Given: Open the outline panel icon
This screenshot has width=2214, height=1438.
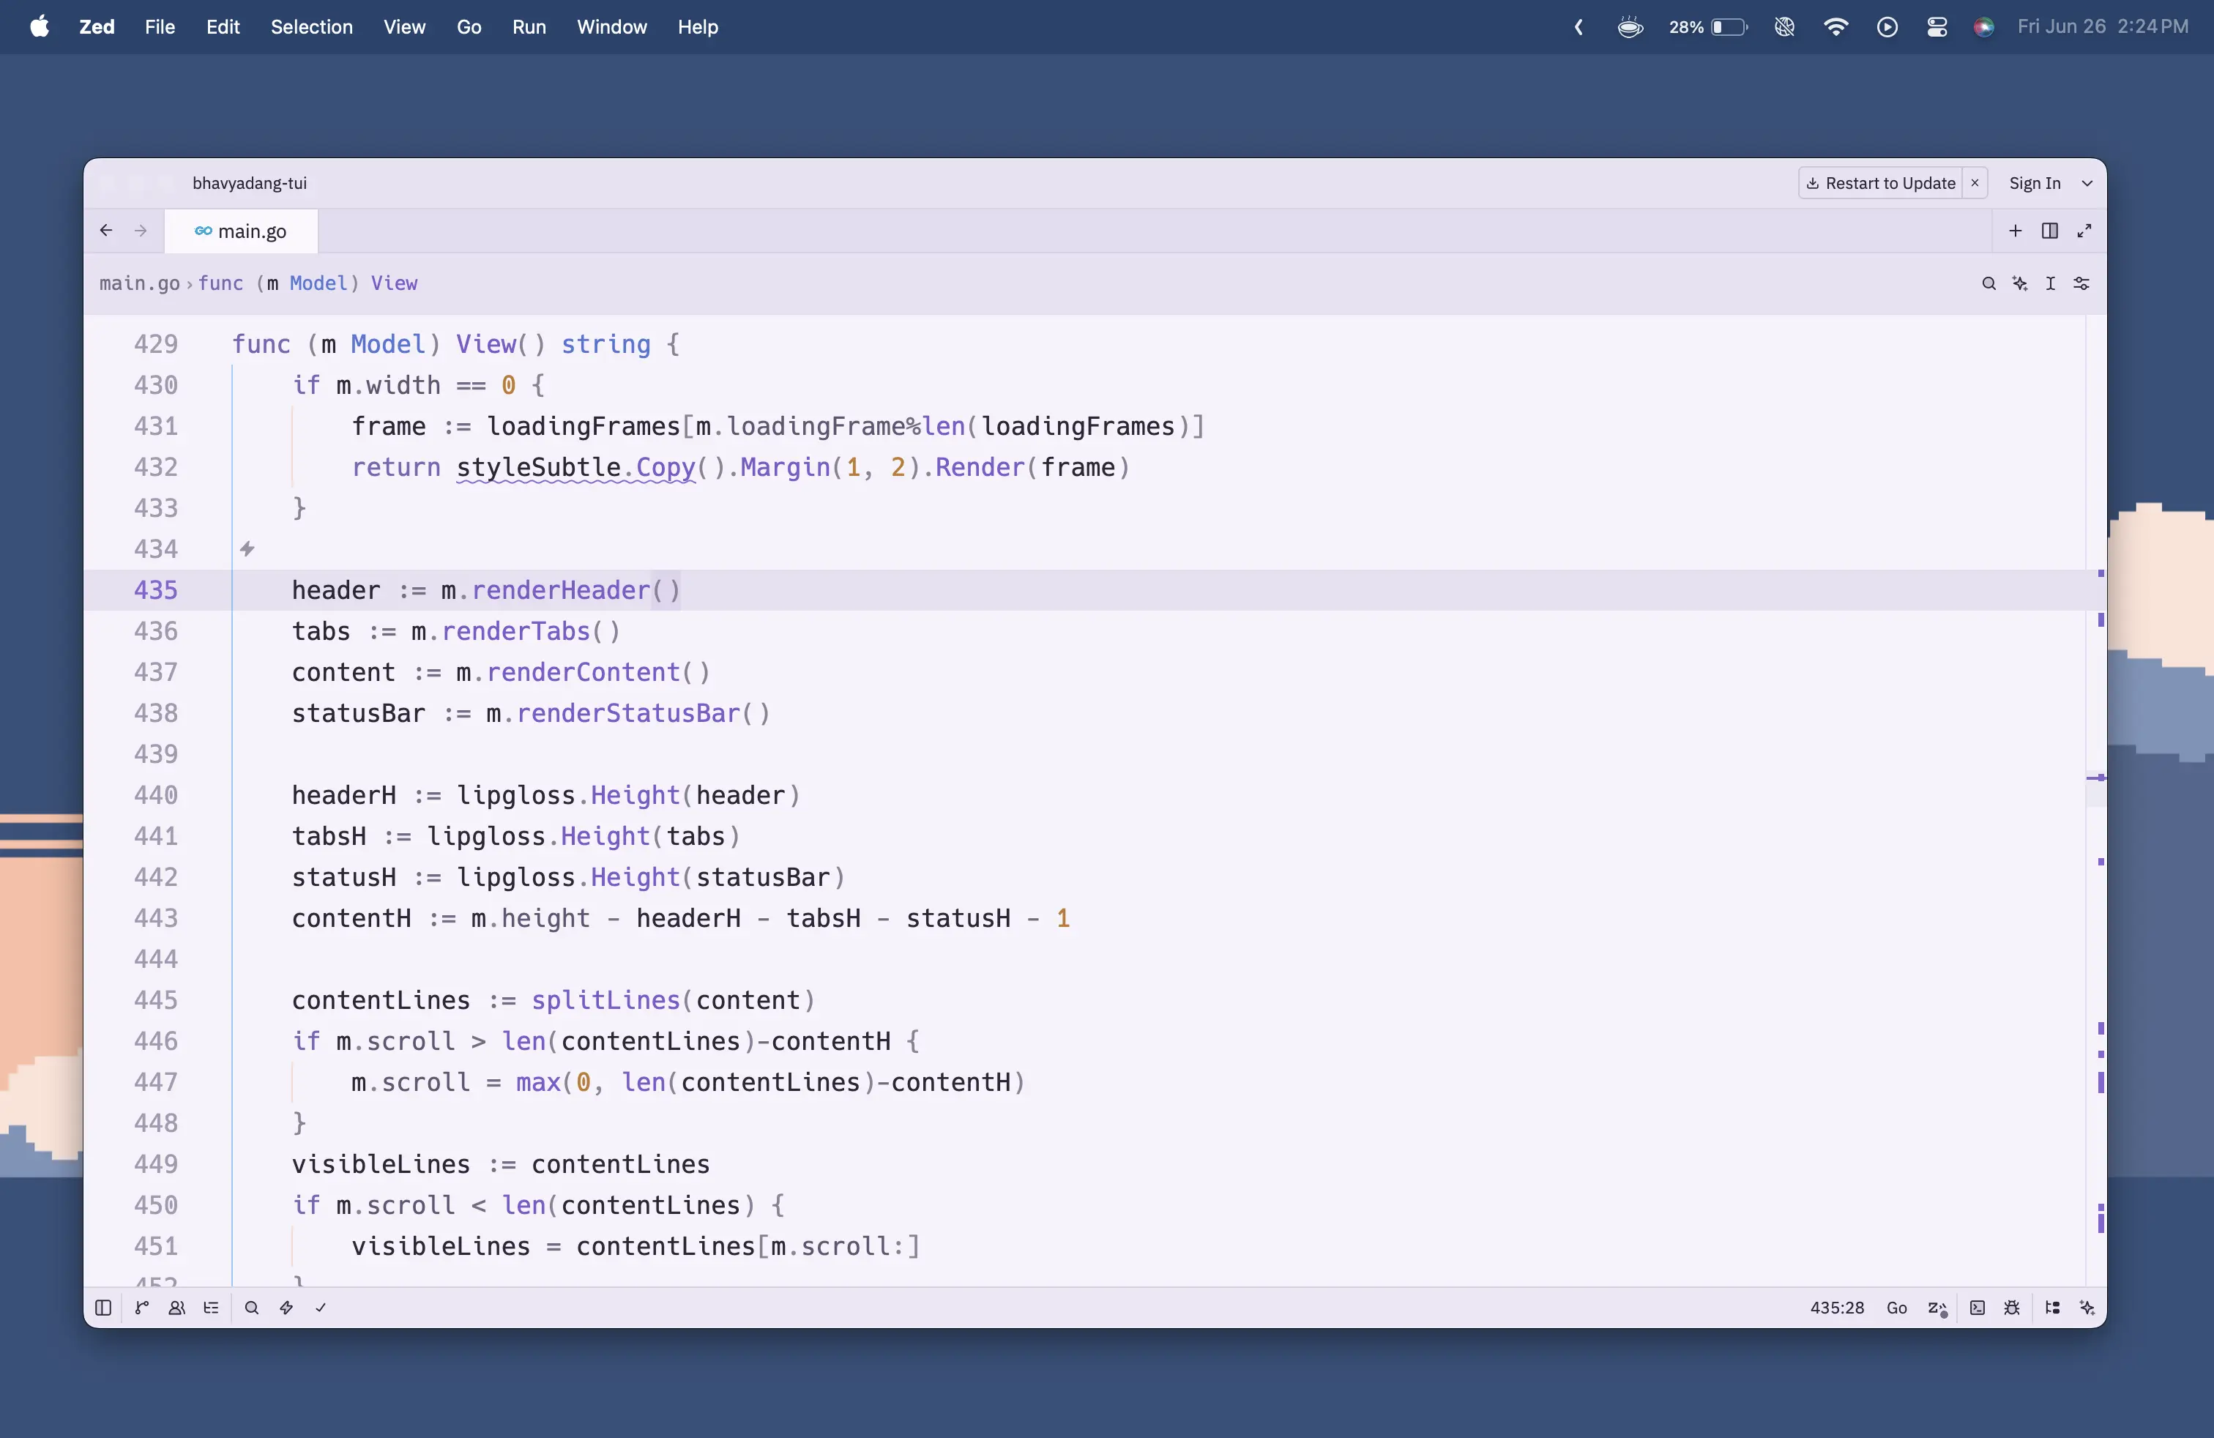Looking at the screenshot, I should pyautogui.click(x=211, y=1308).
